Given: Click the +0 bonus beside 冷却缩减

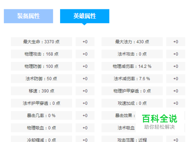Looking at the screenshot, I should coord(85,139).
